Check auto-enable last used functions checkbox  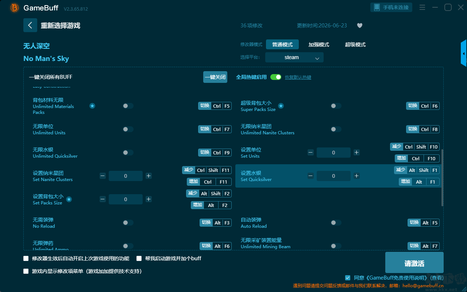[26, 258]
